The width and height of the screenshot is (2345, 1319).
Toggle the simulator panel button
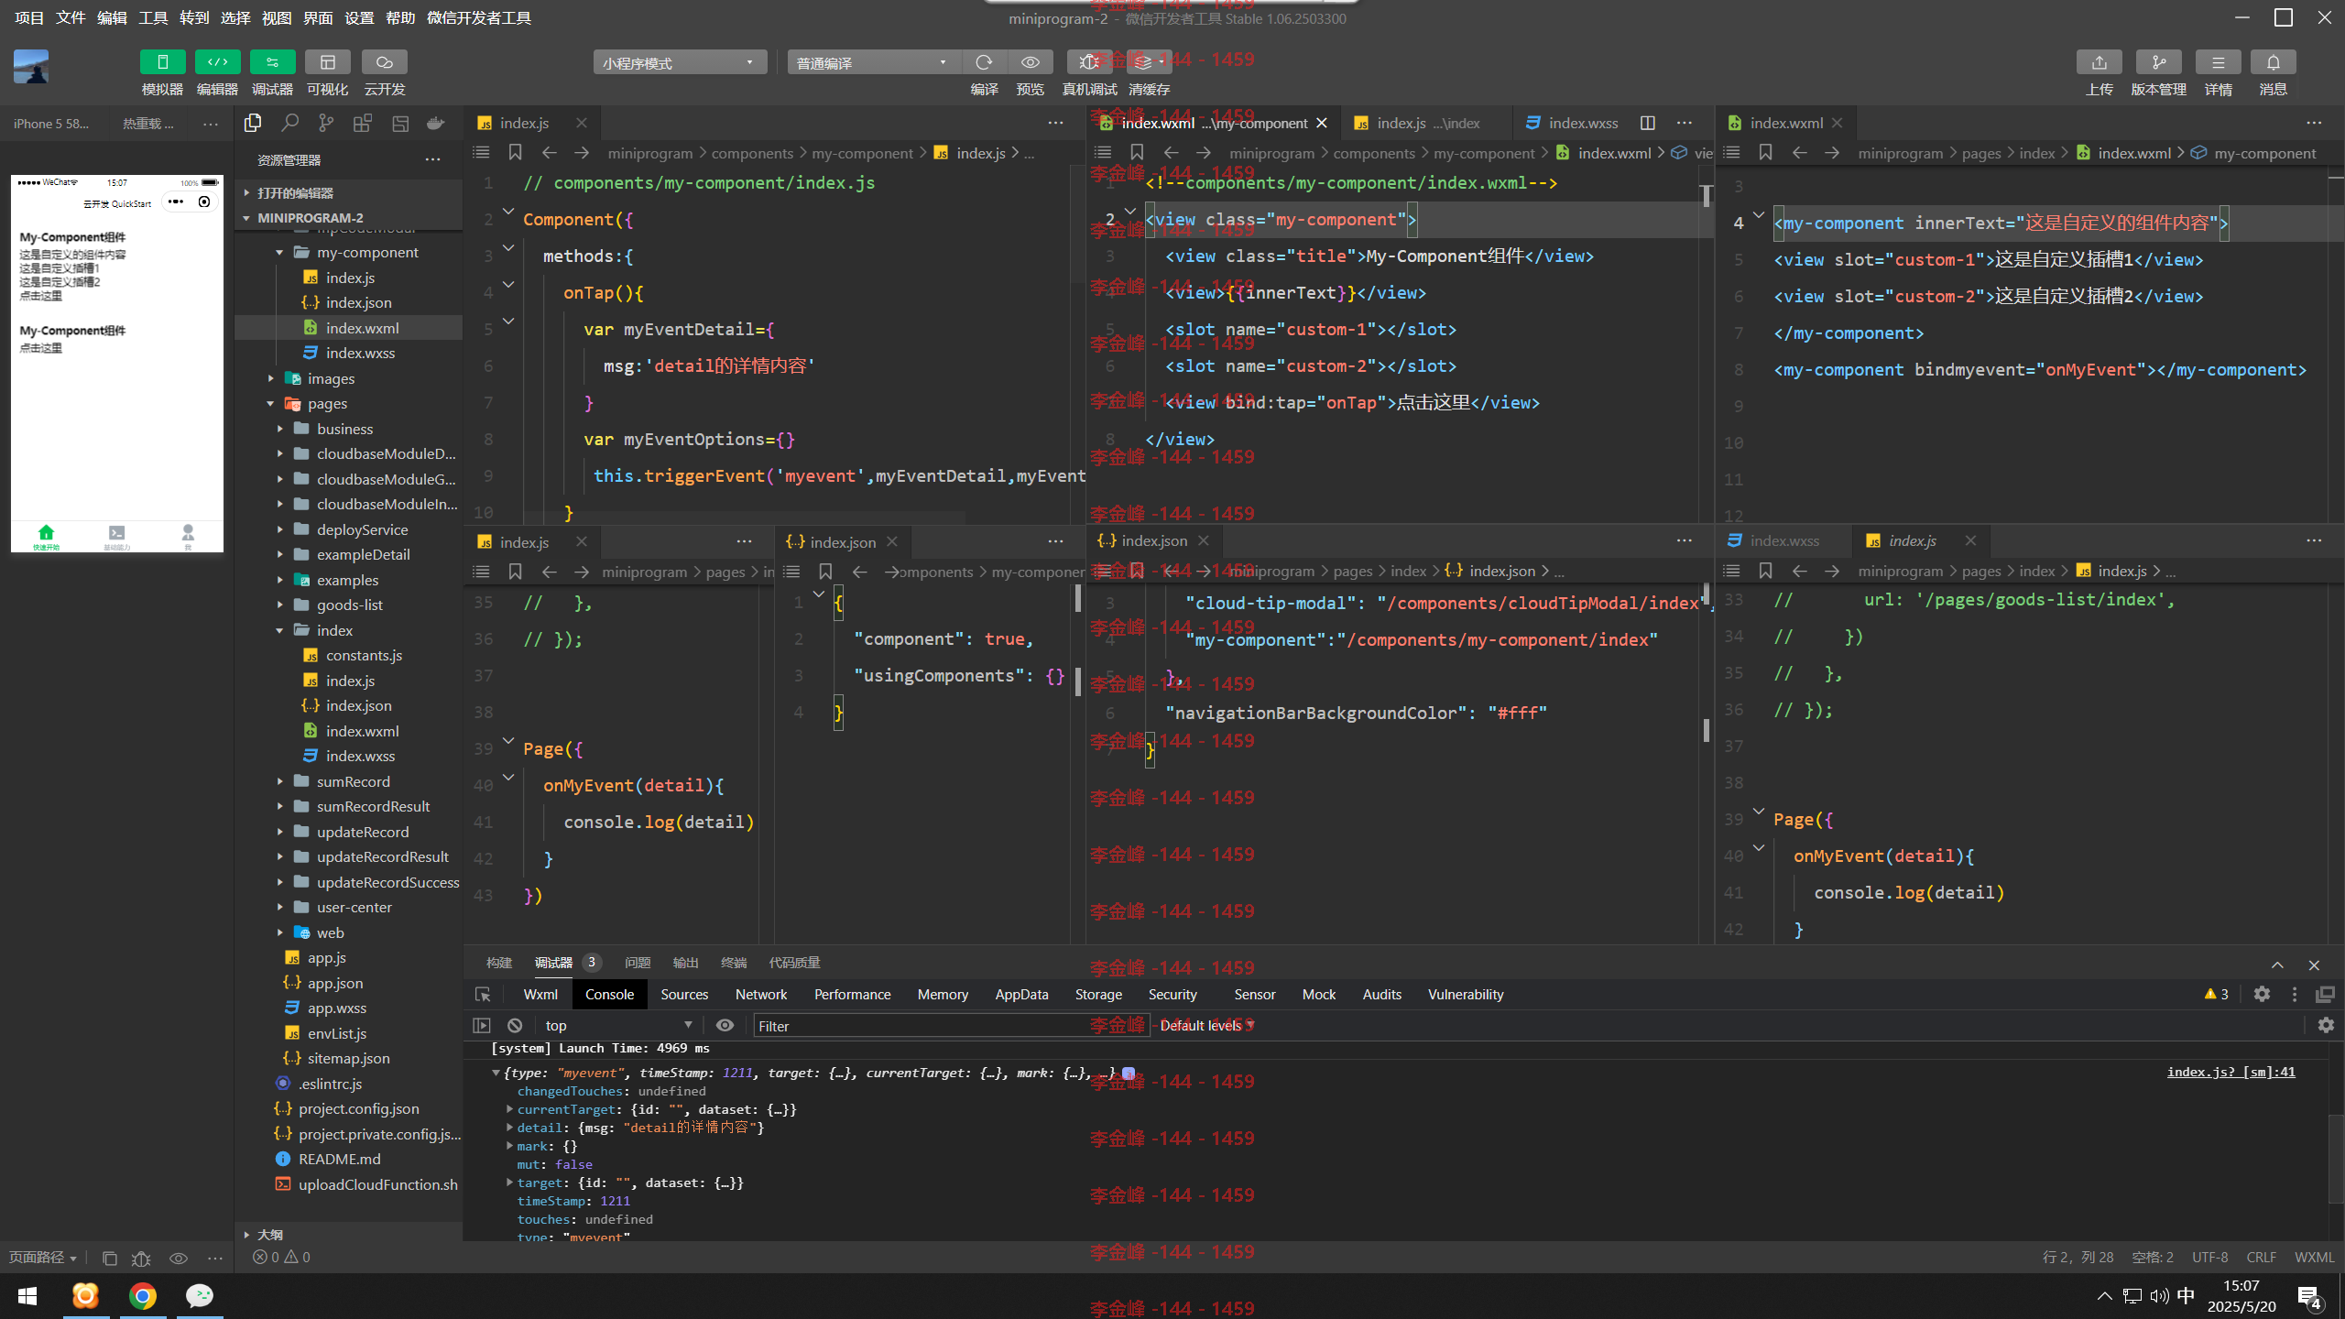[x=162, y=62]
